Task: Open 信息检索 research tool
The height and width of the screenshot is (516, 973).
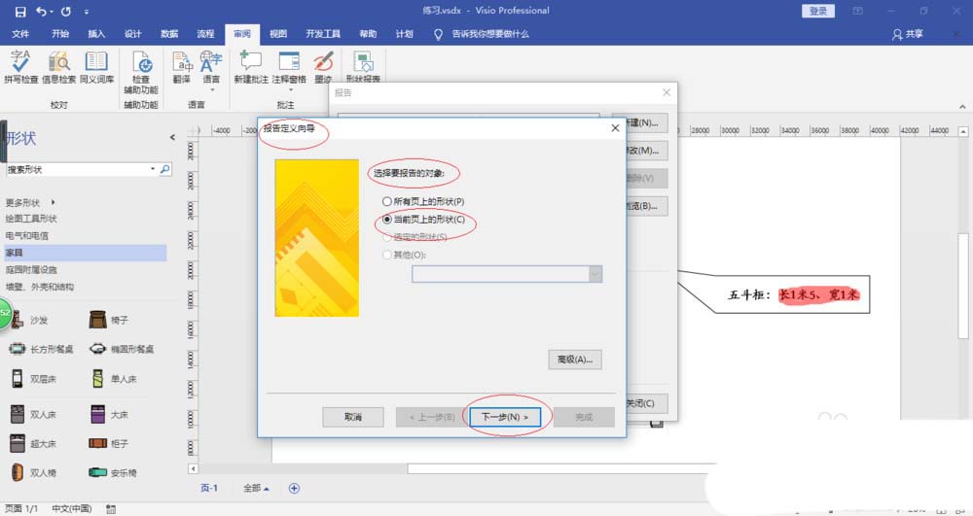Action: point(59,67)
